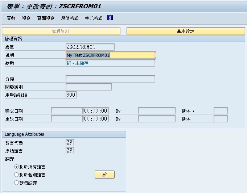This screenshot has height=193, width=247.
Task: Click the 建立日期 time field 00:00:00
Action: coord(96,111)
